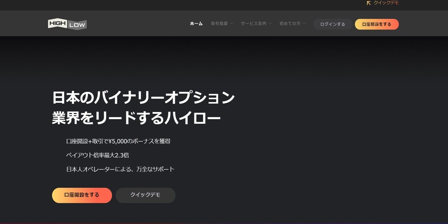Expand the サービス案内 chevron
Image resolution: width=448 pixels, height=224 pixels.
[270, 24]
